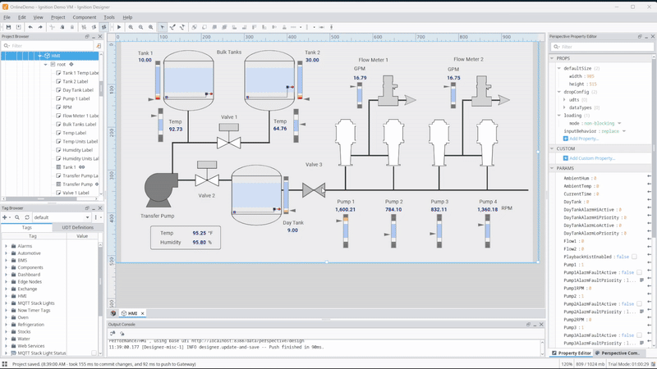Click the Preview mode play button
Viewport: 657px width, 369px height.
coord(119,27)
